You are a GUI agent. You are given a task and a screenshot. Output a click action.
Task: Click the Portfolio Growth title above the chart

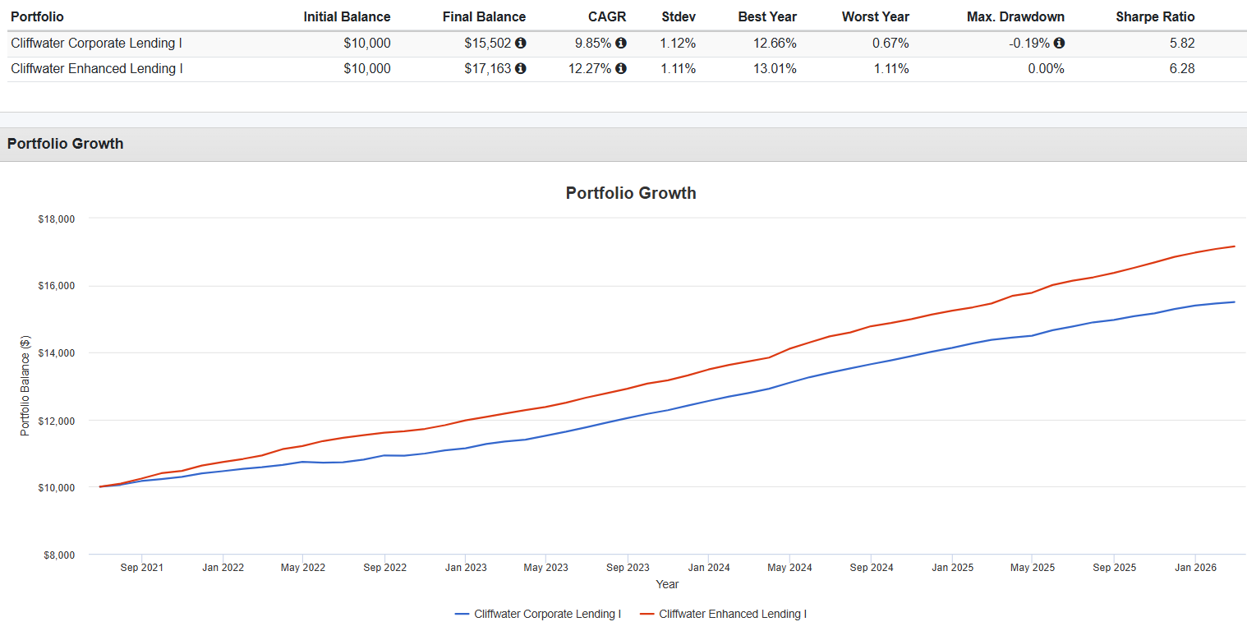coord(631,193)
